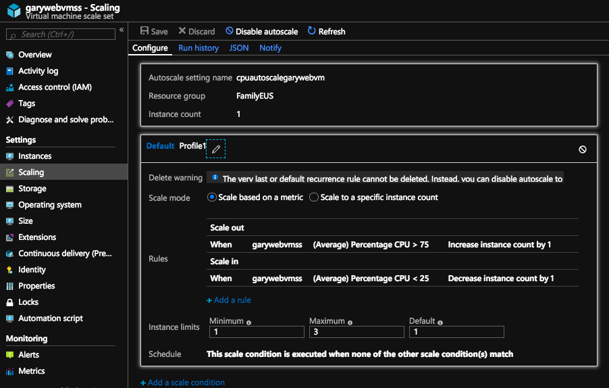609x388 pixels.
Task: Click the Refresh toolbar button
Action: pyautogui.click(x=326, y=31)
